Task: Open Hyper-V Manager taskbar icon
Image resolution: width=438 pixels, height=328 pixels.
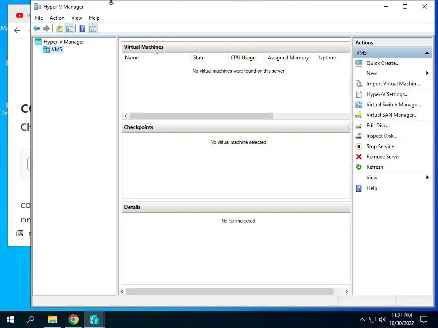Action: [x=95, y=319]
